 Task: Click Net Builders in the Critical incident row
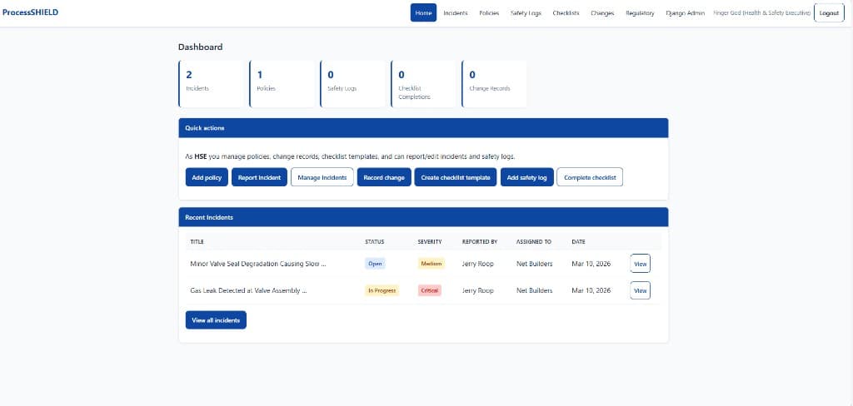[534, 291]
